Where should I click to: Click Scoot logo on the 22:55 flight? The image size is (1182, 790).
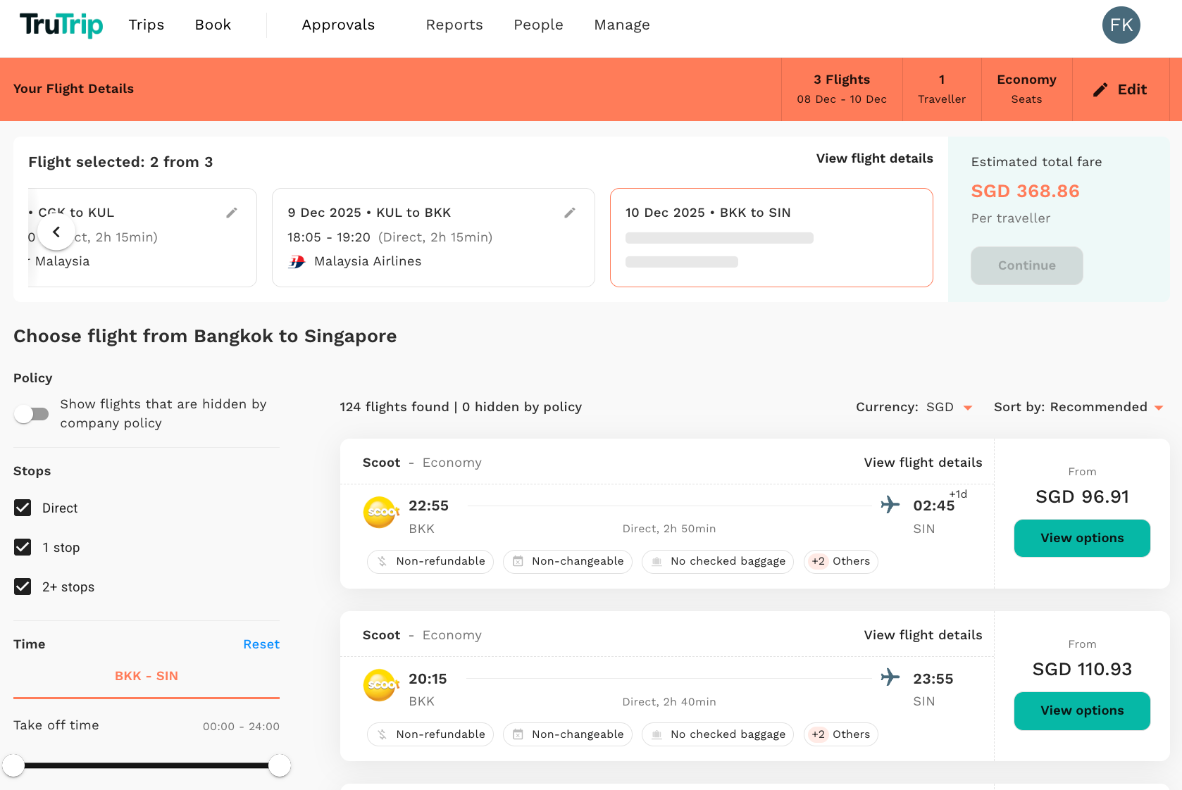click(x=381, y=511)
